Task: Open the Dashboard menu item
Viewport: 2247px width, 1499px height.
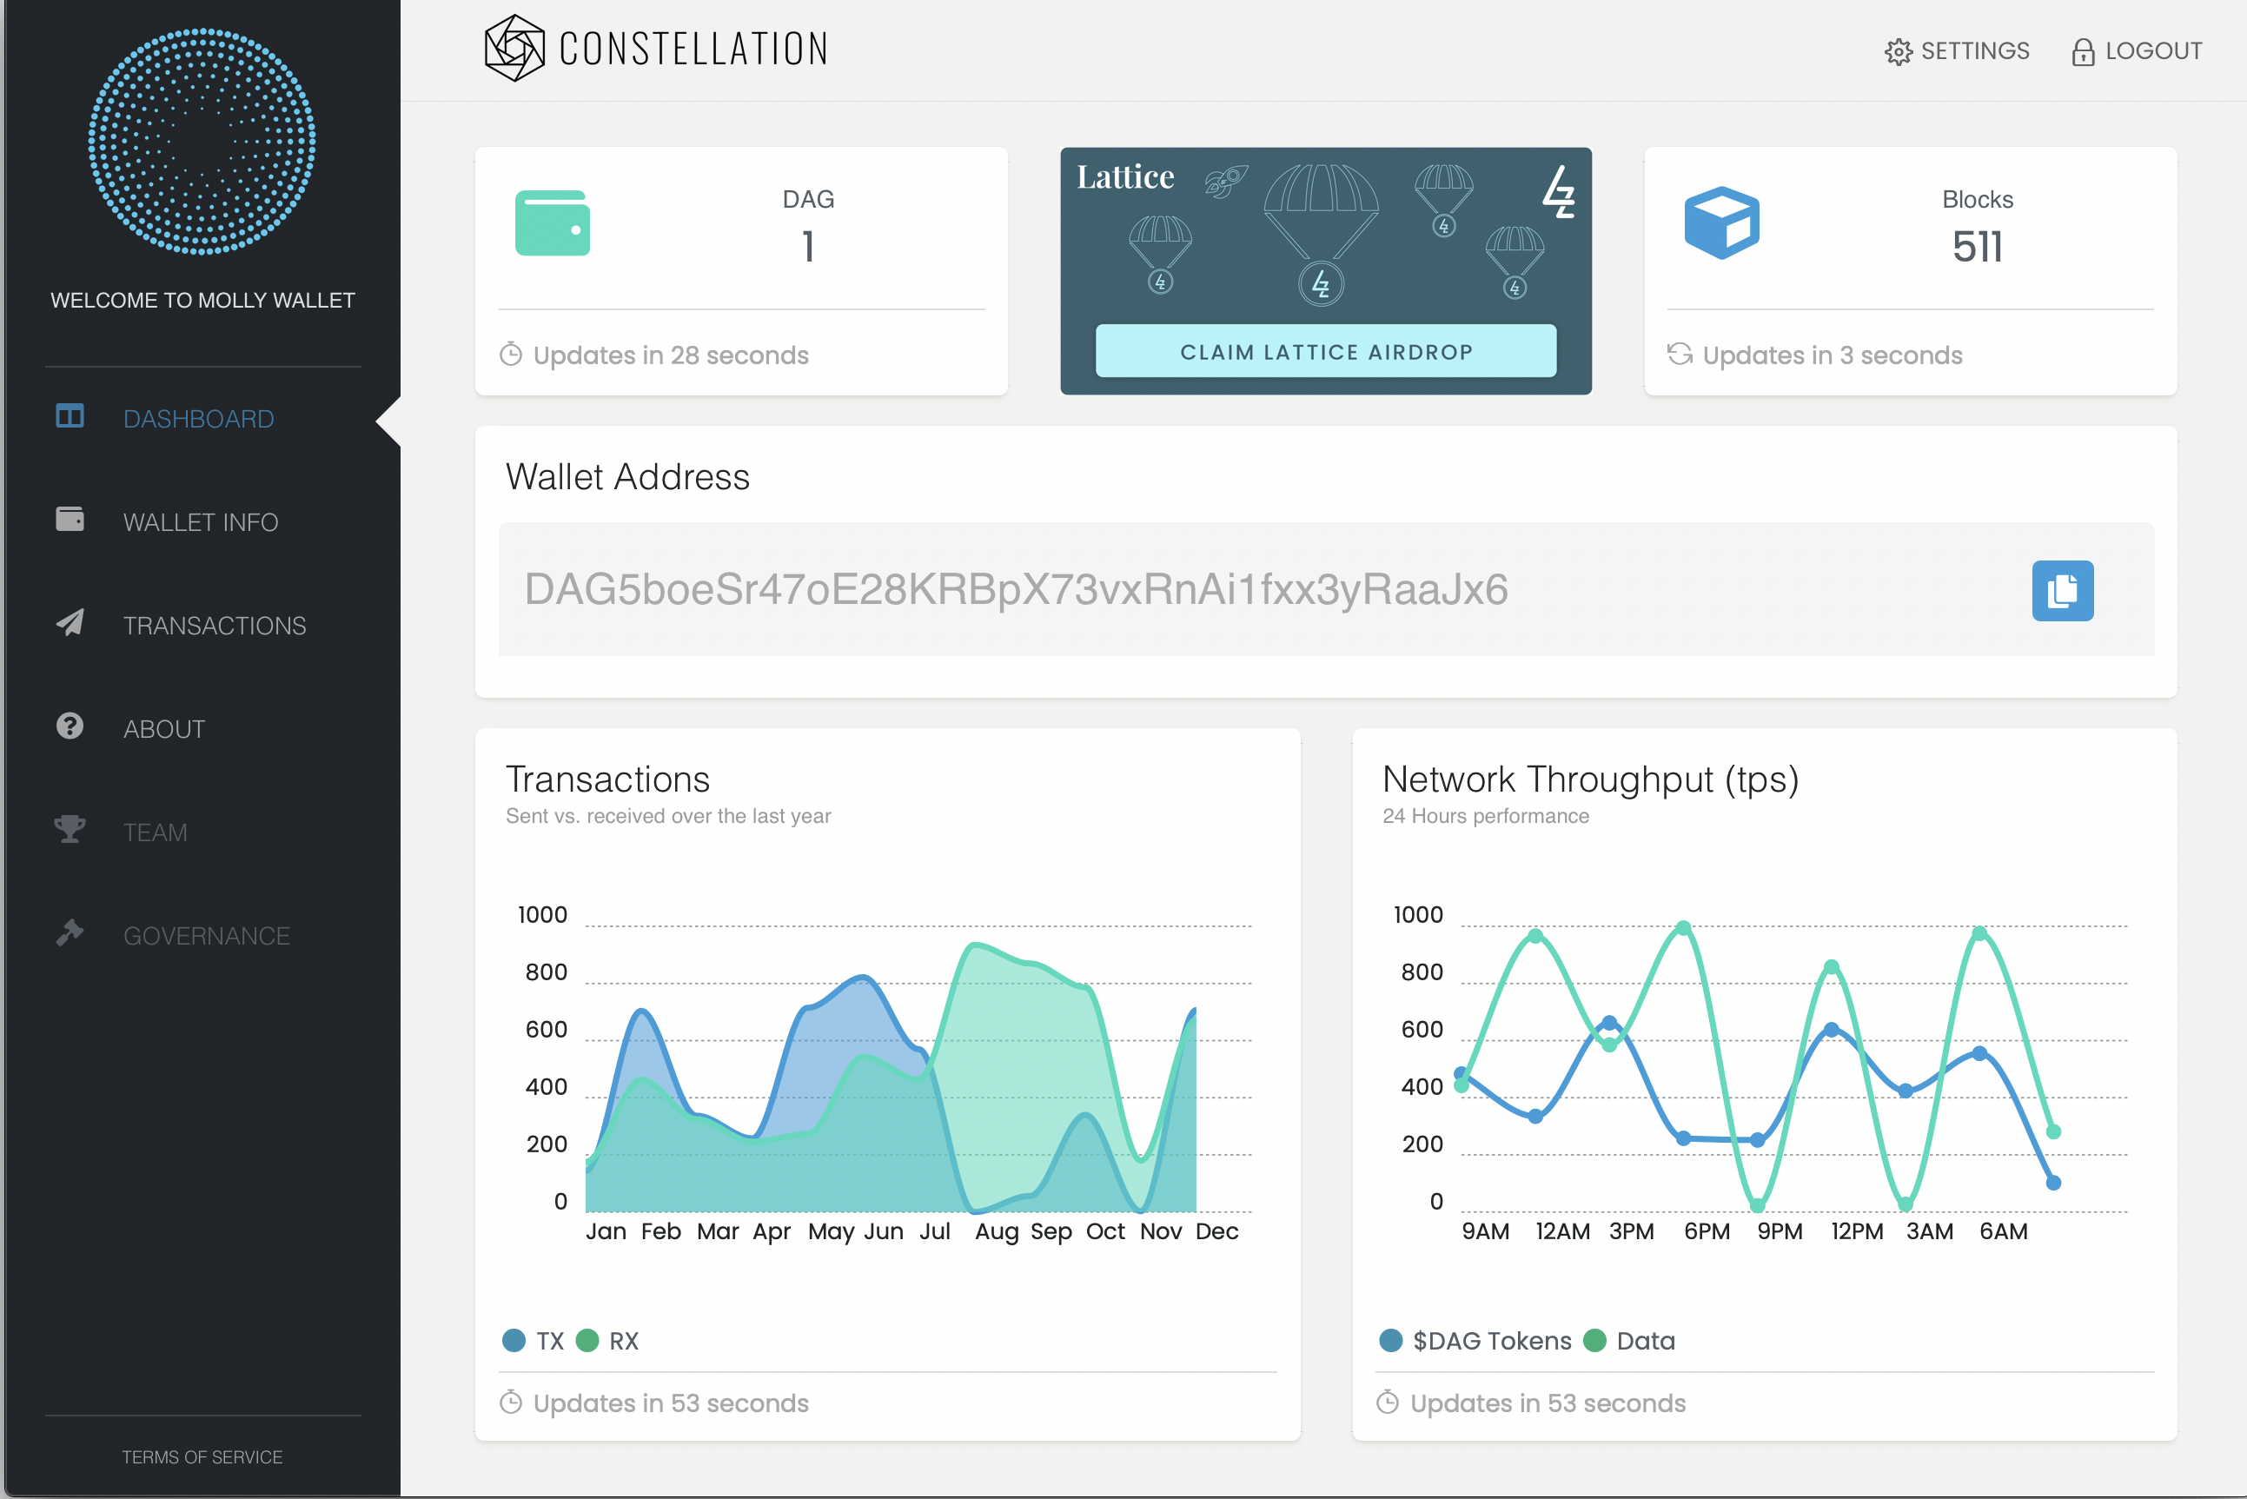Action: [199, 419]
